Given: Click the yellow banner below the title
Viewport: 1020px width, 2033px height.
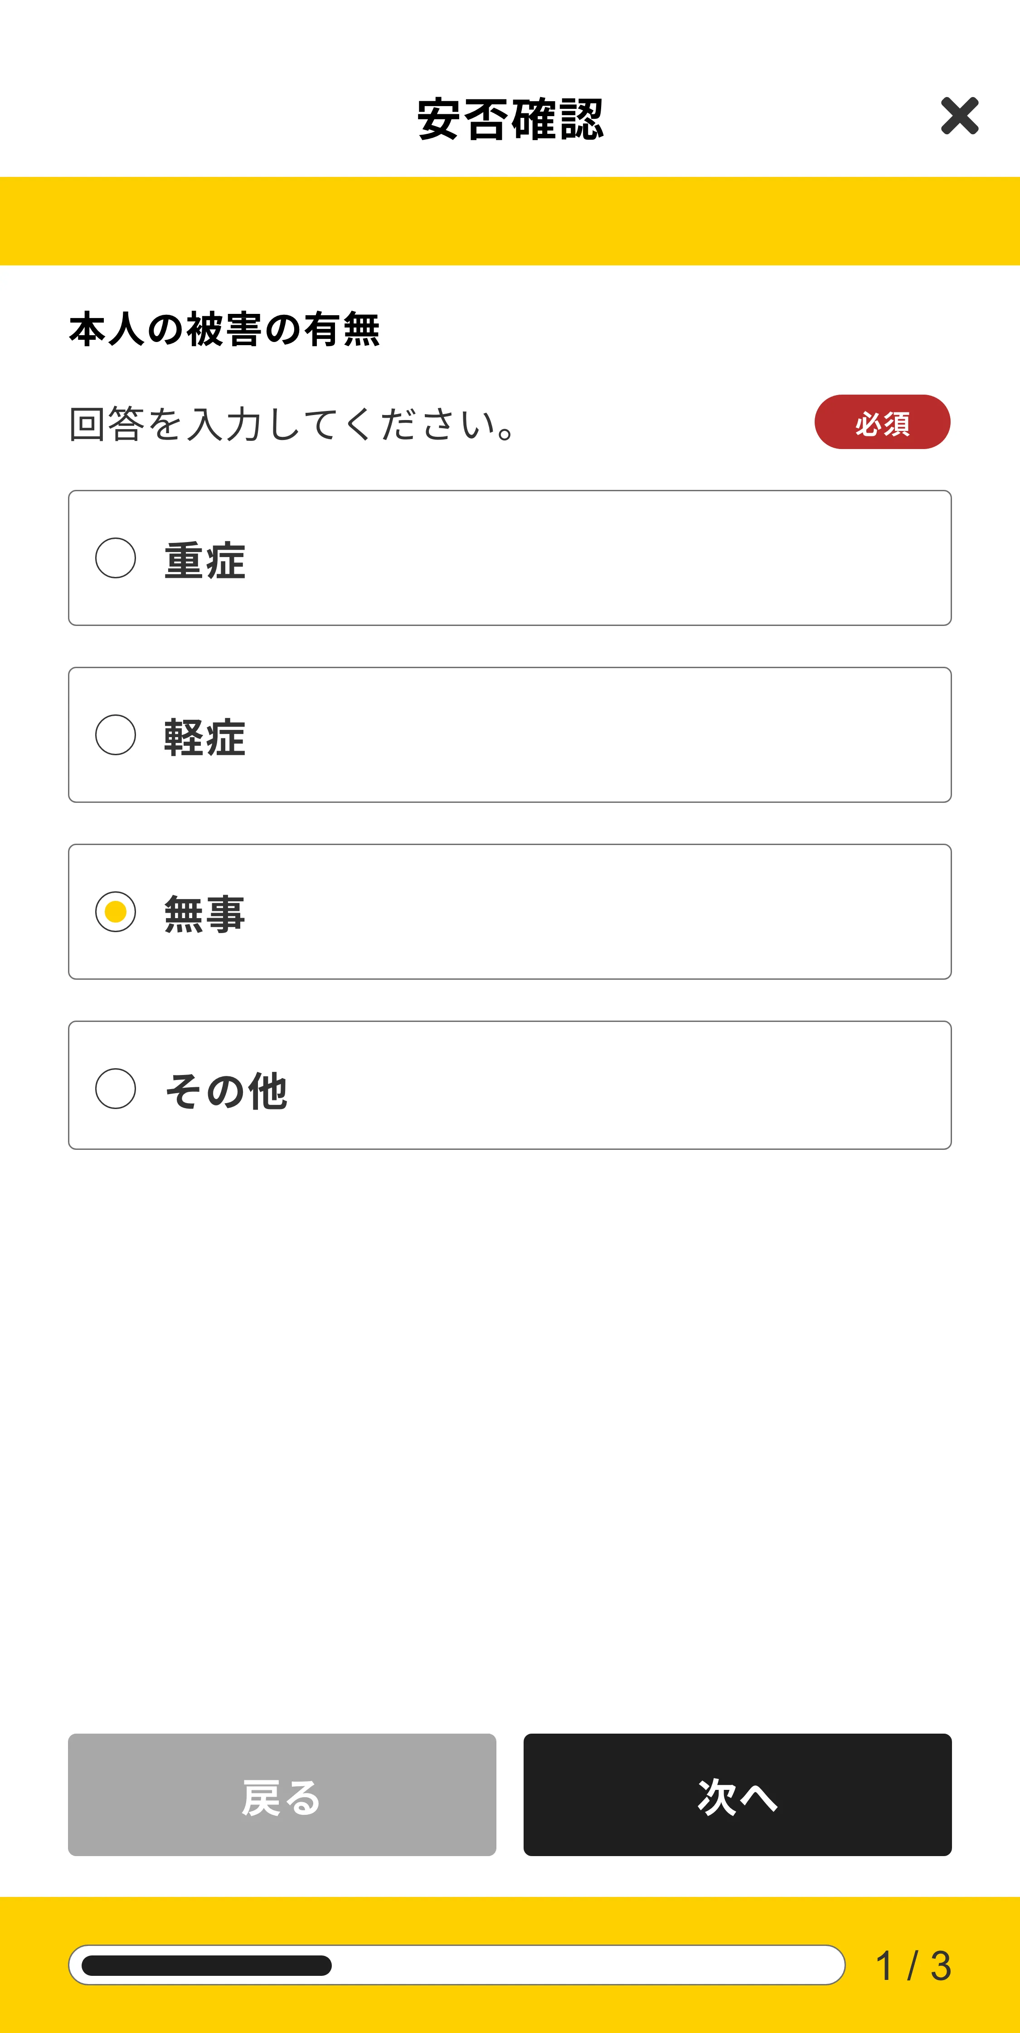Looking at the screenshot, I should pyautogui.click(x=510, y=221).
